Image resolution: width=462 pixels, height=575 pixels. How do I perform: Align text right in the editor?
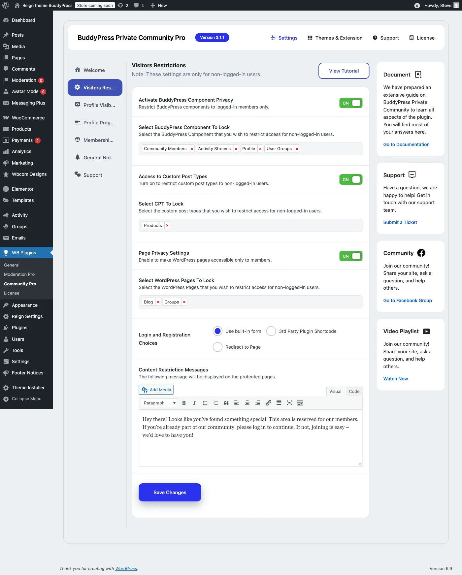click(258, 403)
